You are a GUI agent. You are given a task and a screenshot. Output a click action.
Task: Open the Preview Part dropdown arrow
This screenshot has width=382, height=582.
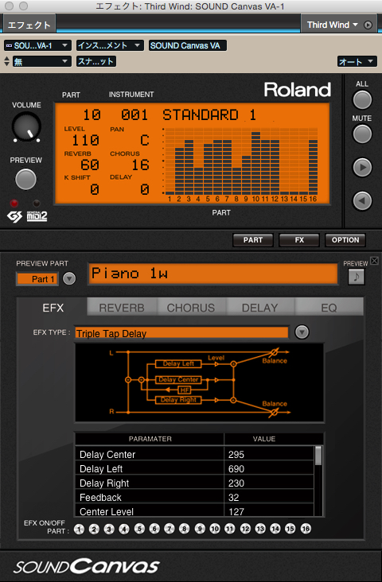click(69, 278)
